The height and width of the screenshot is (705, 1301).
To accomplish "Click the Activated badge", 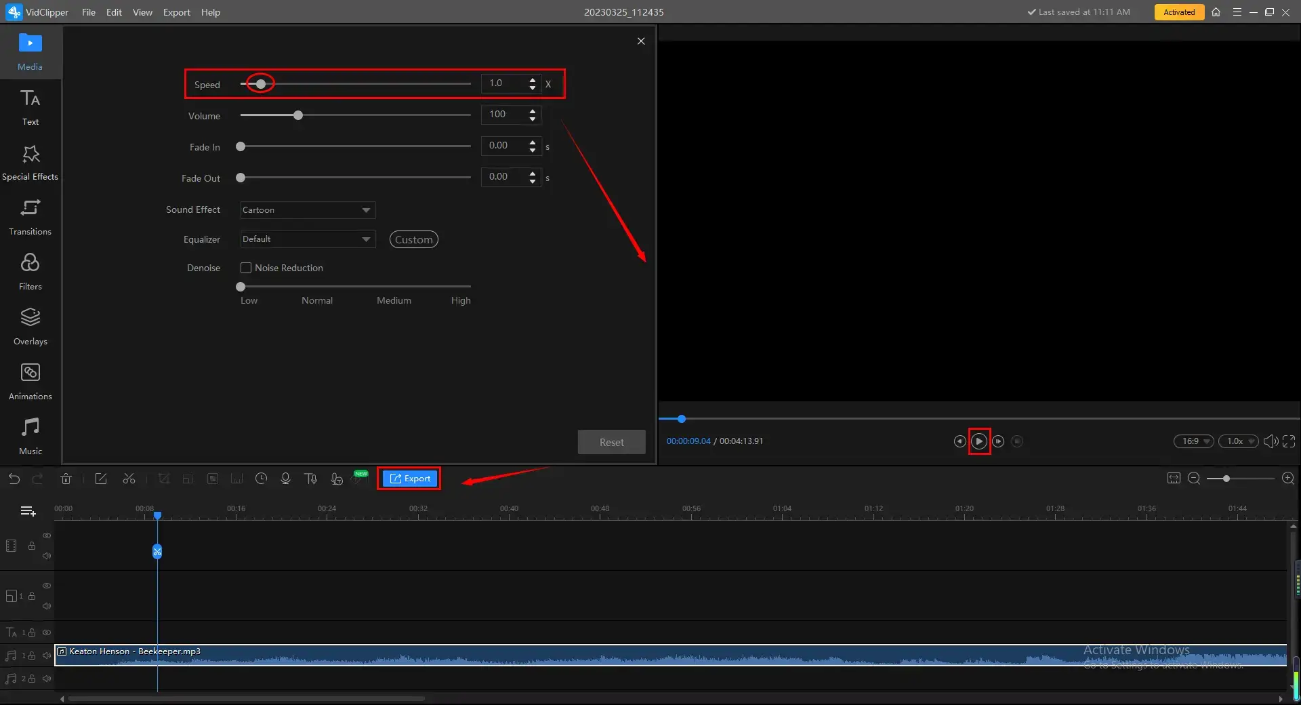I will click(x=1179, y=12).
